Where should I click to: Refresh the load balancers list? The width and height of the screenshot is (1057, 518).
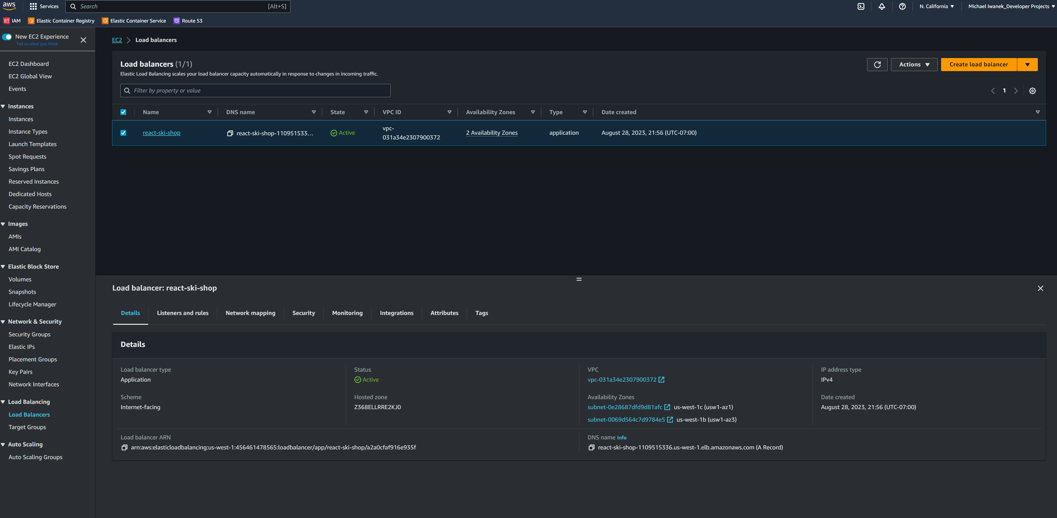point(877,64)
